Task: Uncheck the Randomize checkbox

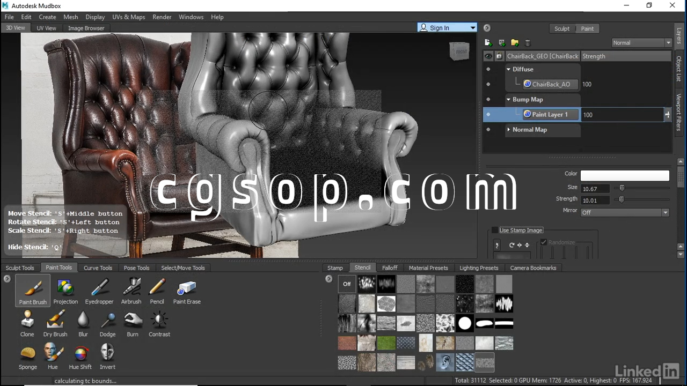Action: 544,242
